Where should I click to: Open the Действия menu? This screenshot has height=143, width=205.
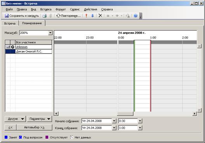pos(90,9)
